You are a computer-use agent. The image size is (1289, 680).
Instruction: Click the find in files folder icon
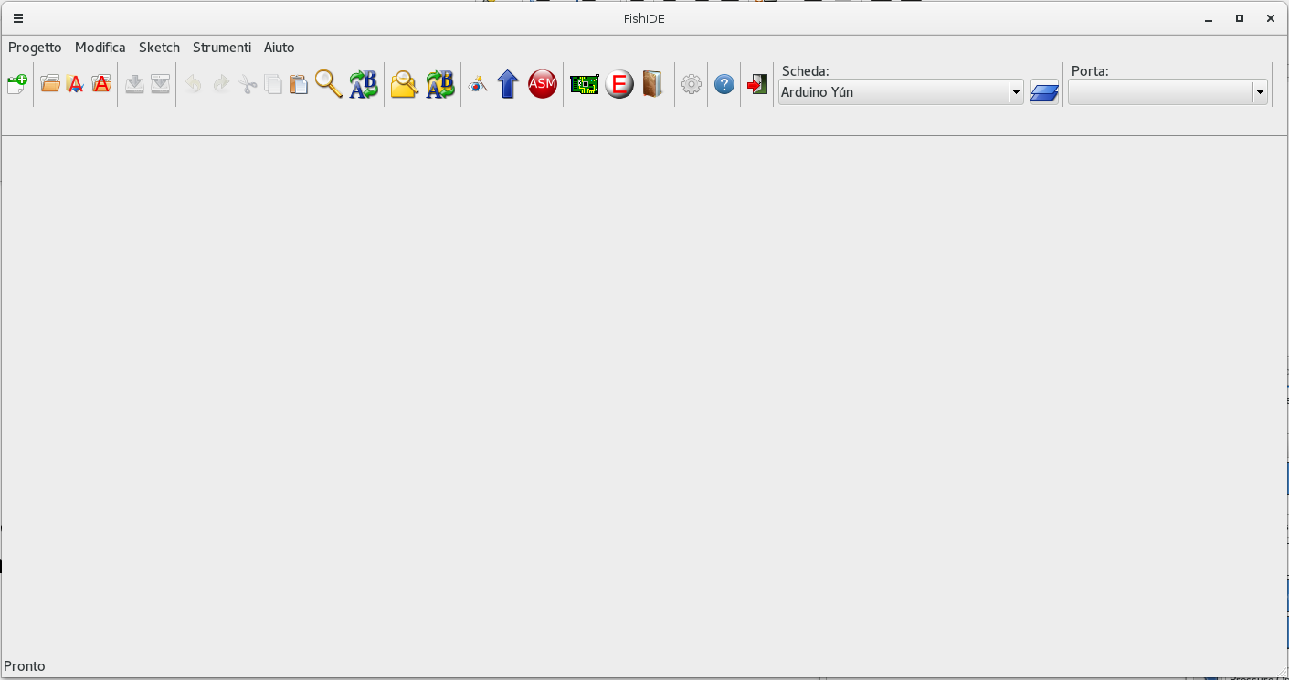404,84
